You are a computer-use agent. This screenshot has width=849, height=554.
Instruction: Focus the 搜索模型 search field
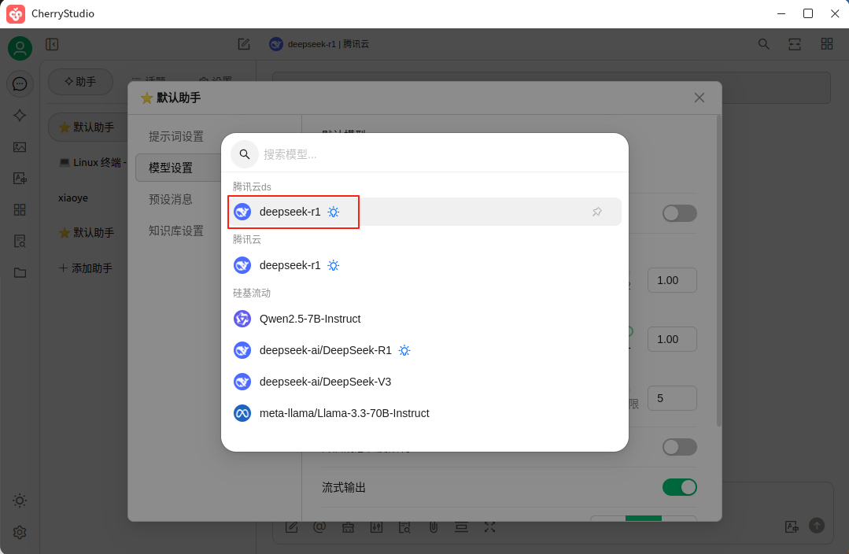[441, 154]
